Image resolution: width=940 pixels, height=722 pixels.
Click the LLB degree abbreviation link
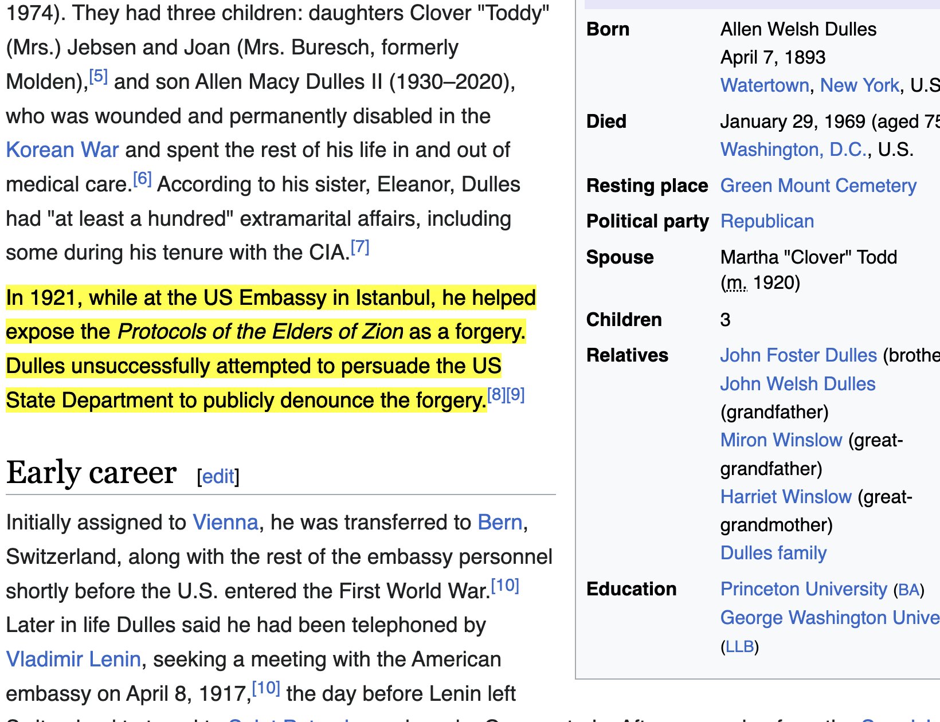[739, 647]
